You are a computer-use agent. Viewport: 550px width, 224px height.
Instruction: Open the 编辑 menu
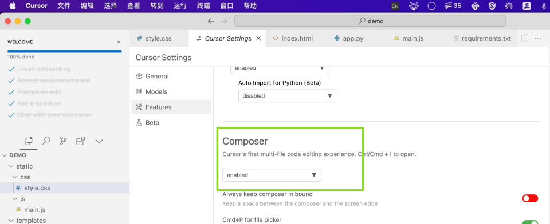tap(87, 6)
